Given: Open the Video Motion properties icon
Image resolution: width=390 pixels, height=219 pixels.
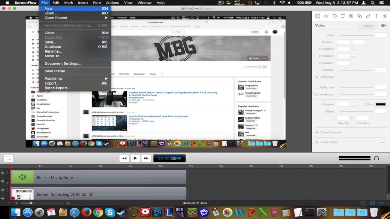Looking at the screenshot, I should pyautogui.click(x=335, y=16).
